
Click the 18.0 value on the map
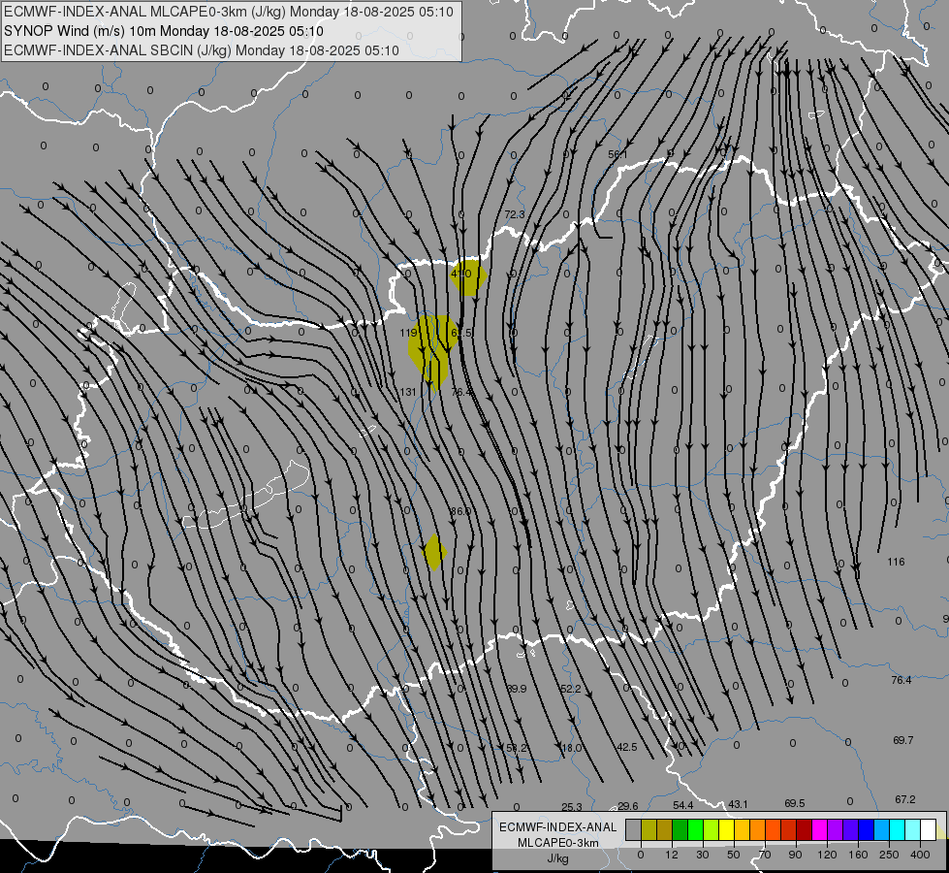571,748
